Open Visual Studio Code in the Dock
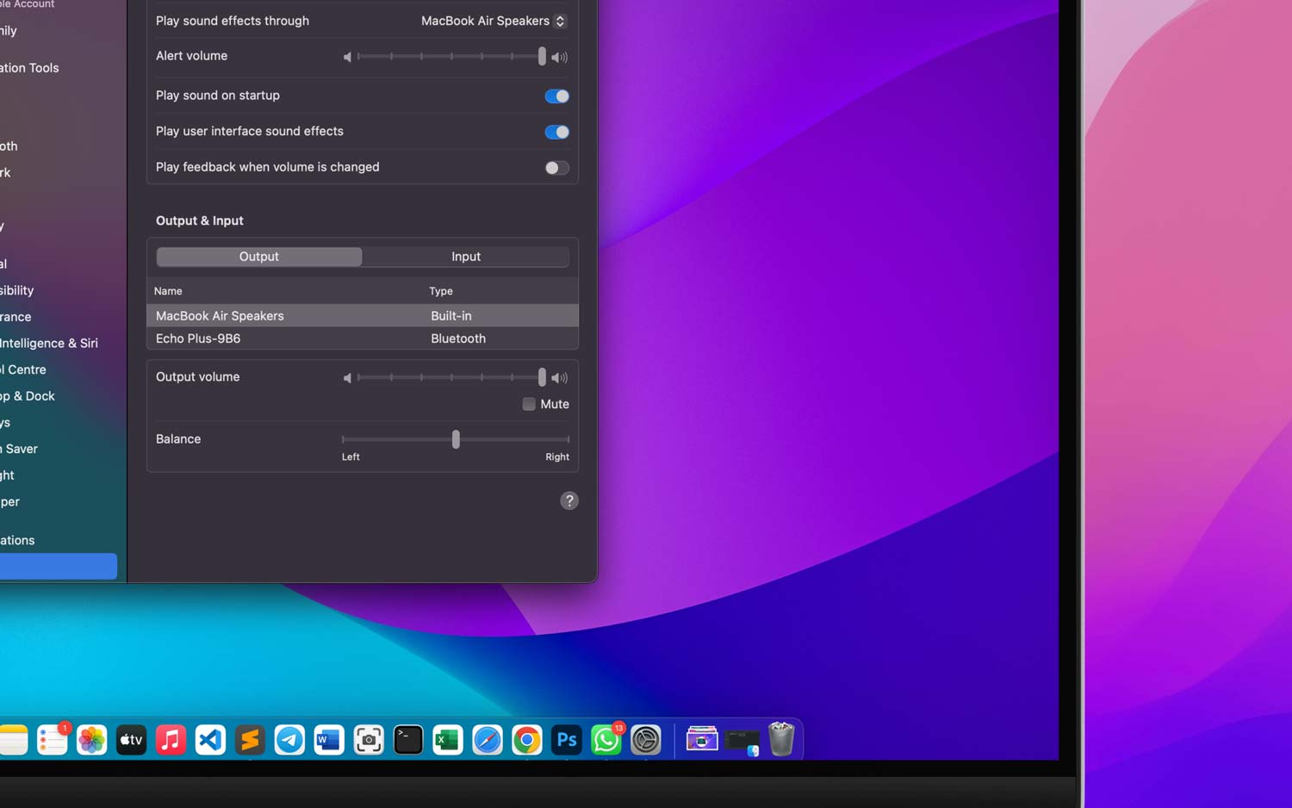 tap(210, 739)
